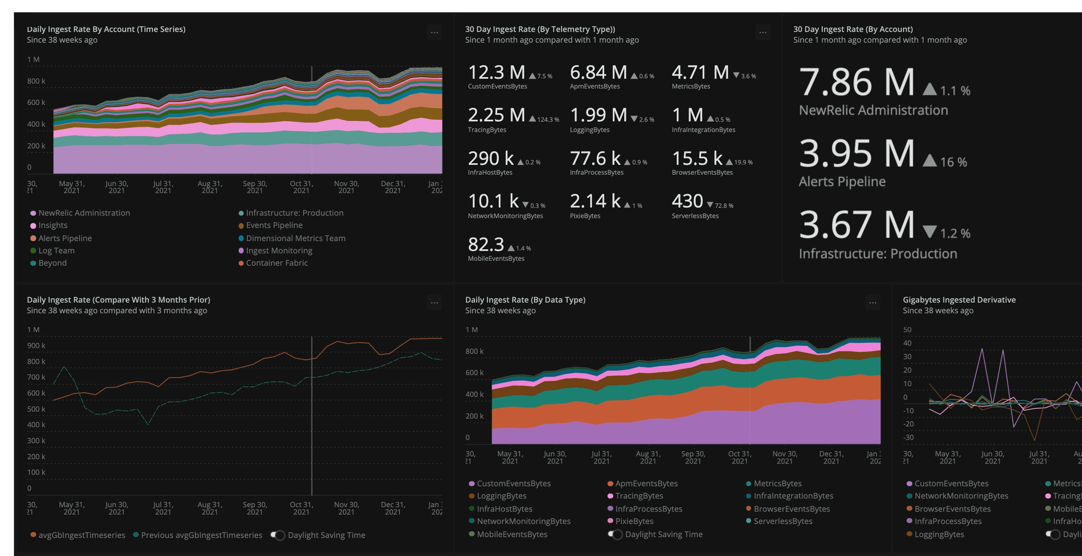Toggle Daylight Saving Time on By Data Type chart
This screenshot has height=556, width=1082.
(x=615, y=534)
